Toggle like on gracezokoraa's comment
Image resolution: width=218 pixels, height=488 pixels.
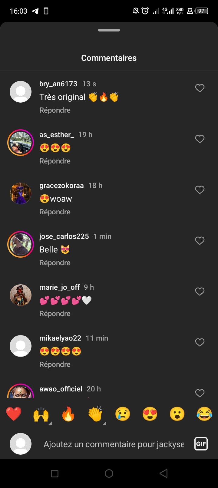(x=200, y=190)
